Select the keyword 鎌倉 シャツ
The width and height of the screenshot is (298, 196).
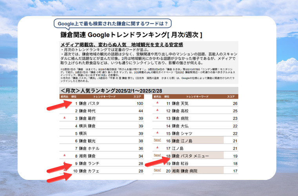click(x=182, y=134)
